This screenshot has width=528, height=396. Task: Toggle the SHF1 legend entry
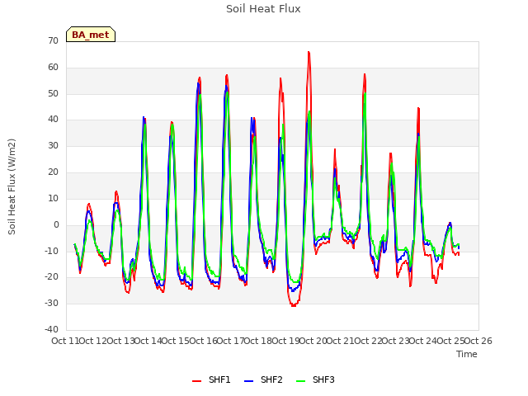pyautogui.click(x=211, y=379)
